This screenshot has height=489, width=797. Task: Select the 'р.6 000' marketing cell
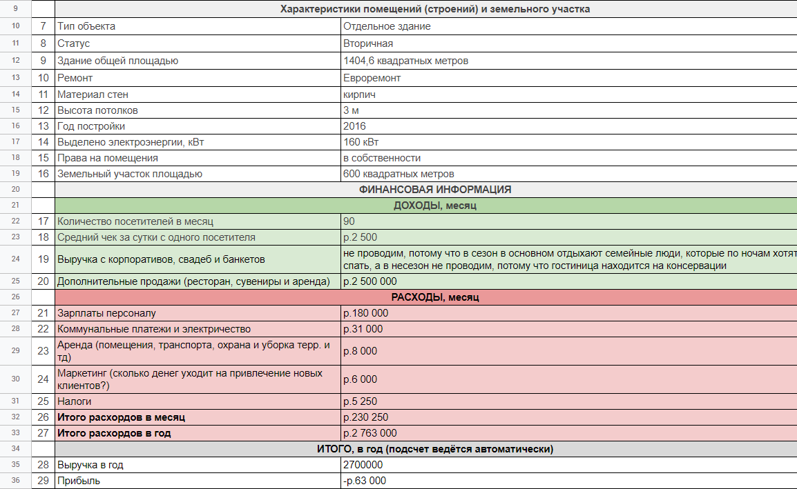[569, 379]
